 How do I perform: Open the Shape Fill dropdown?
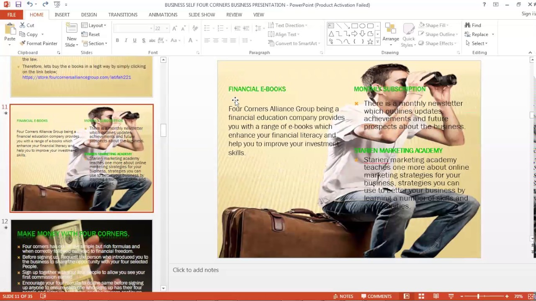click(434, 25)
